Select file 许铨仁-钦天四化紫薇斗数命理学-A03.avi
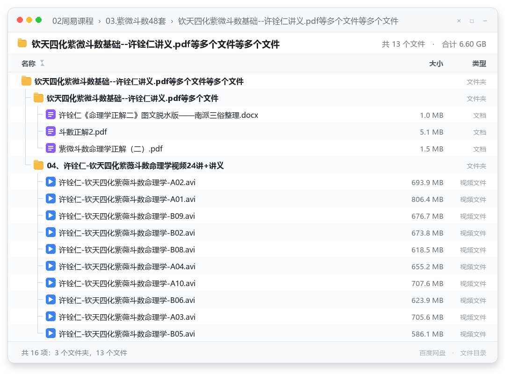This screenshot has height=374, width=505. pyautogui.click(x=253, y=316)
